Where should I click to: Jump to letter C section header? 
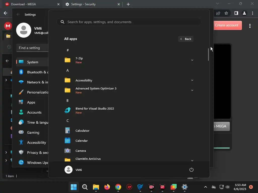point(68,121)
